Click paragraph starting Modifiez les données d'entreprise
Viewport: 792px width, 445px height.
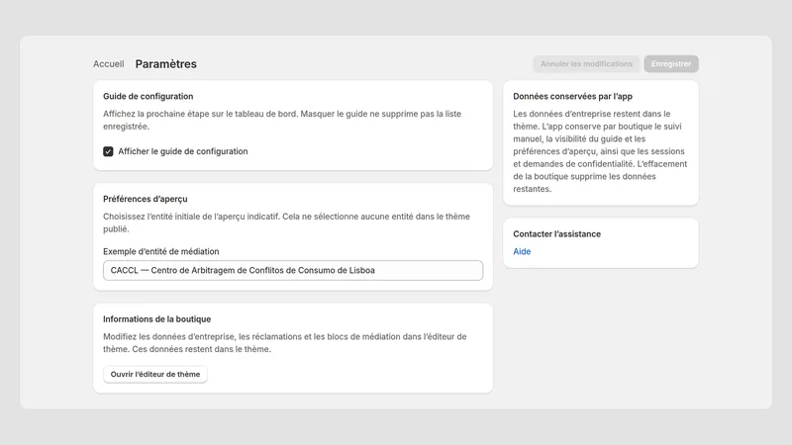[285, 342]
